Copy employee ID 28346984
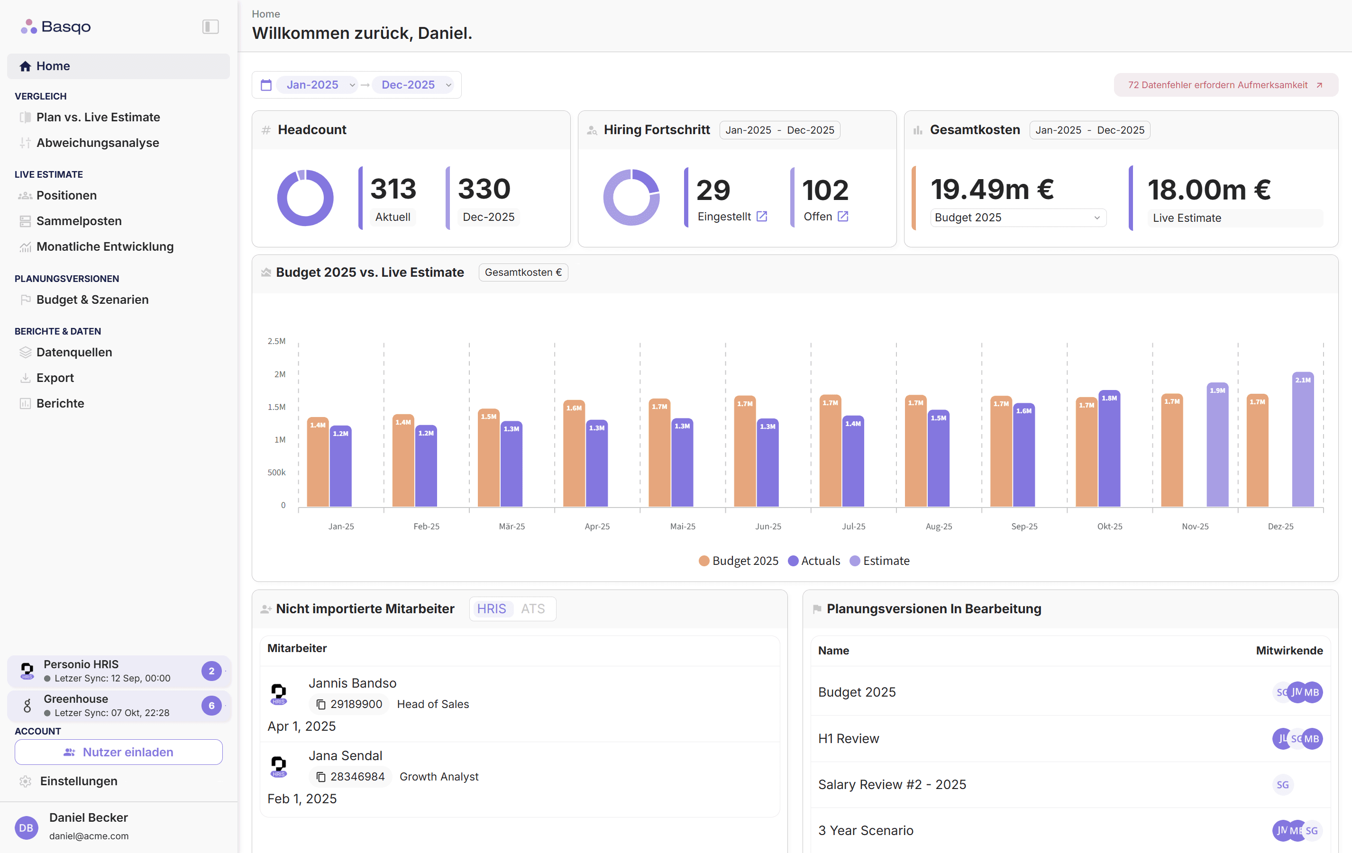This screenshot has height=853, width=1352. point(320,777)
